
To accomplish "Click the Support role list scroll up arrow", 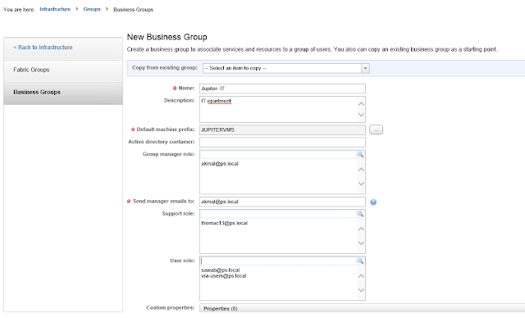I will point(361,229).
